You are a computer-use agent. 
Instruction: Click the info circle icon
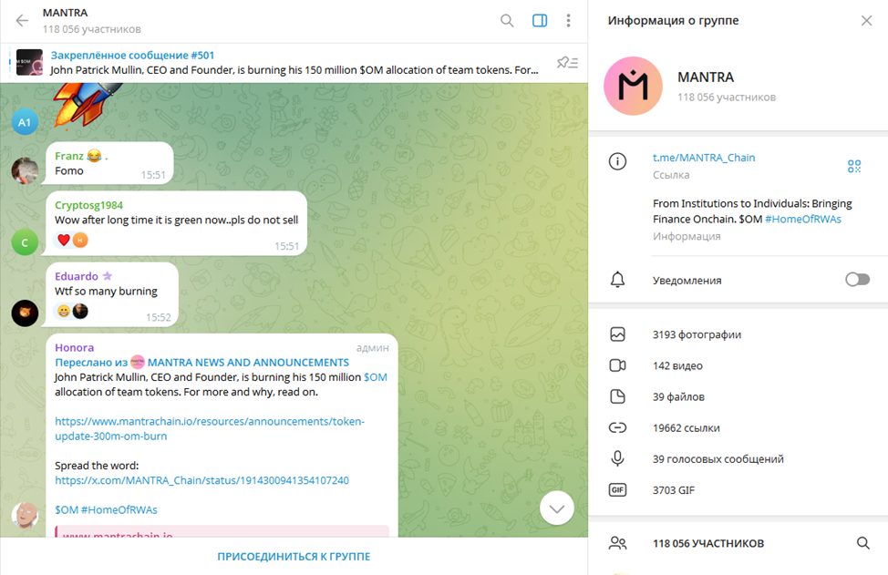click(617, 162)
